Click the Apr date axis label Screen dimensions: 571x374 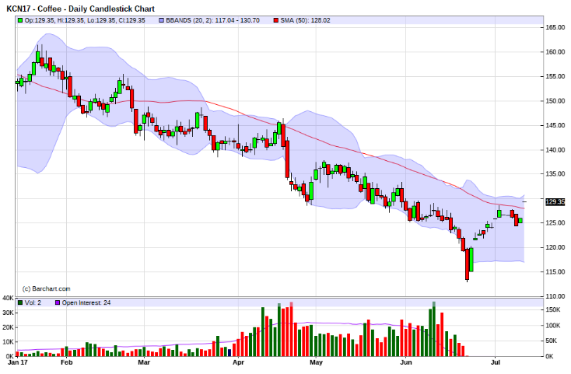click(239, 362)
